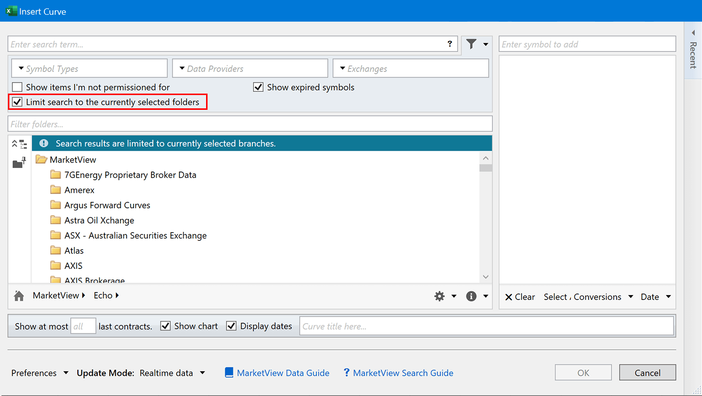Click the Select All button
The width and height of the screenshot is (702, 396).
pos(557,297)
